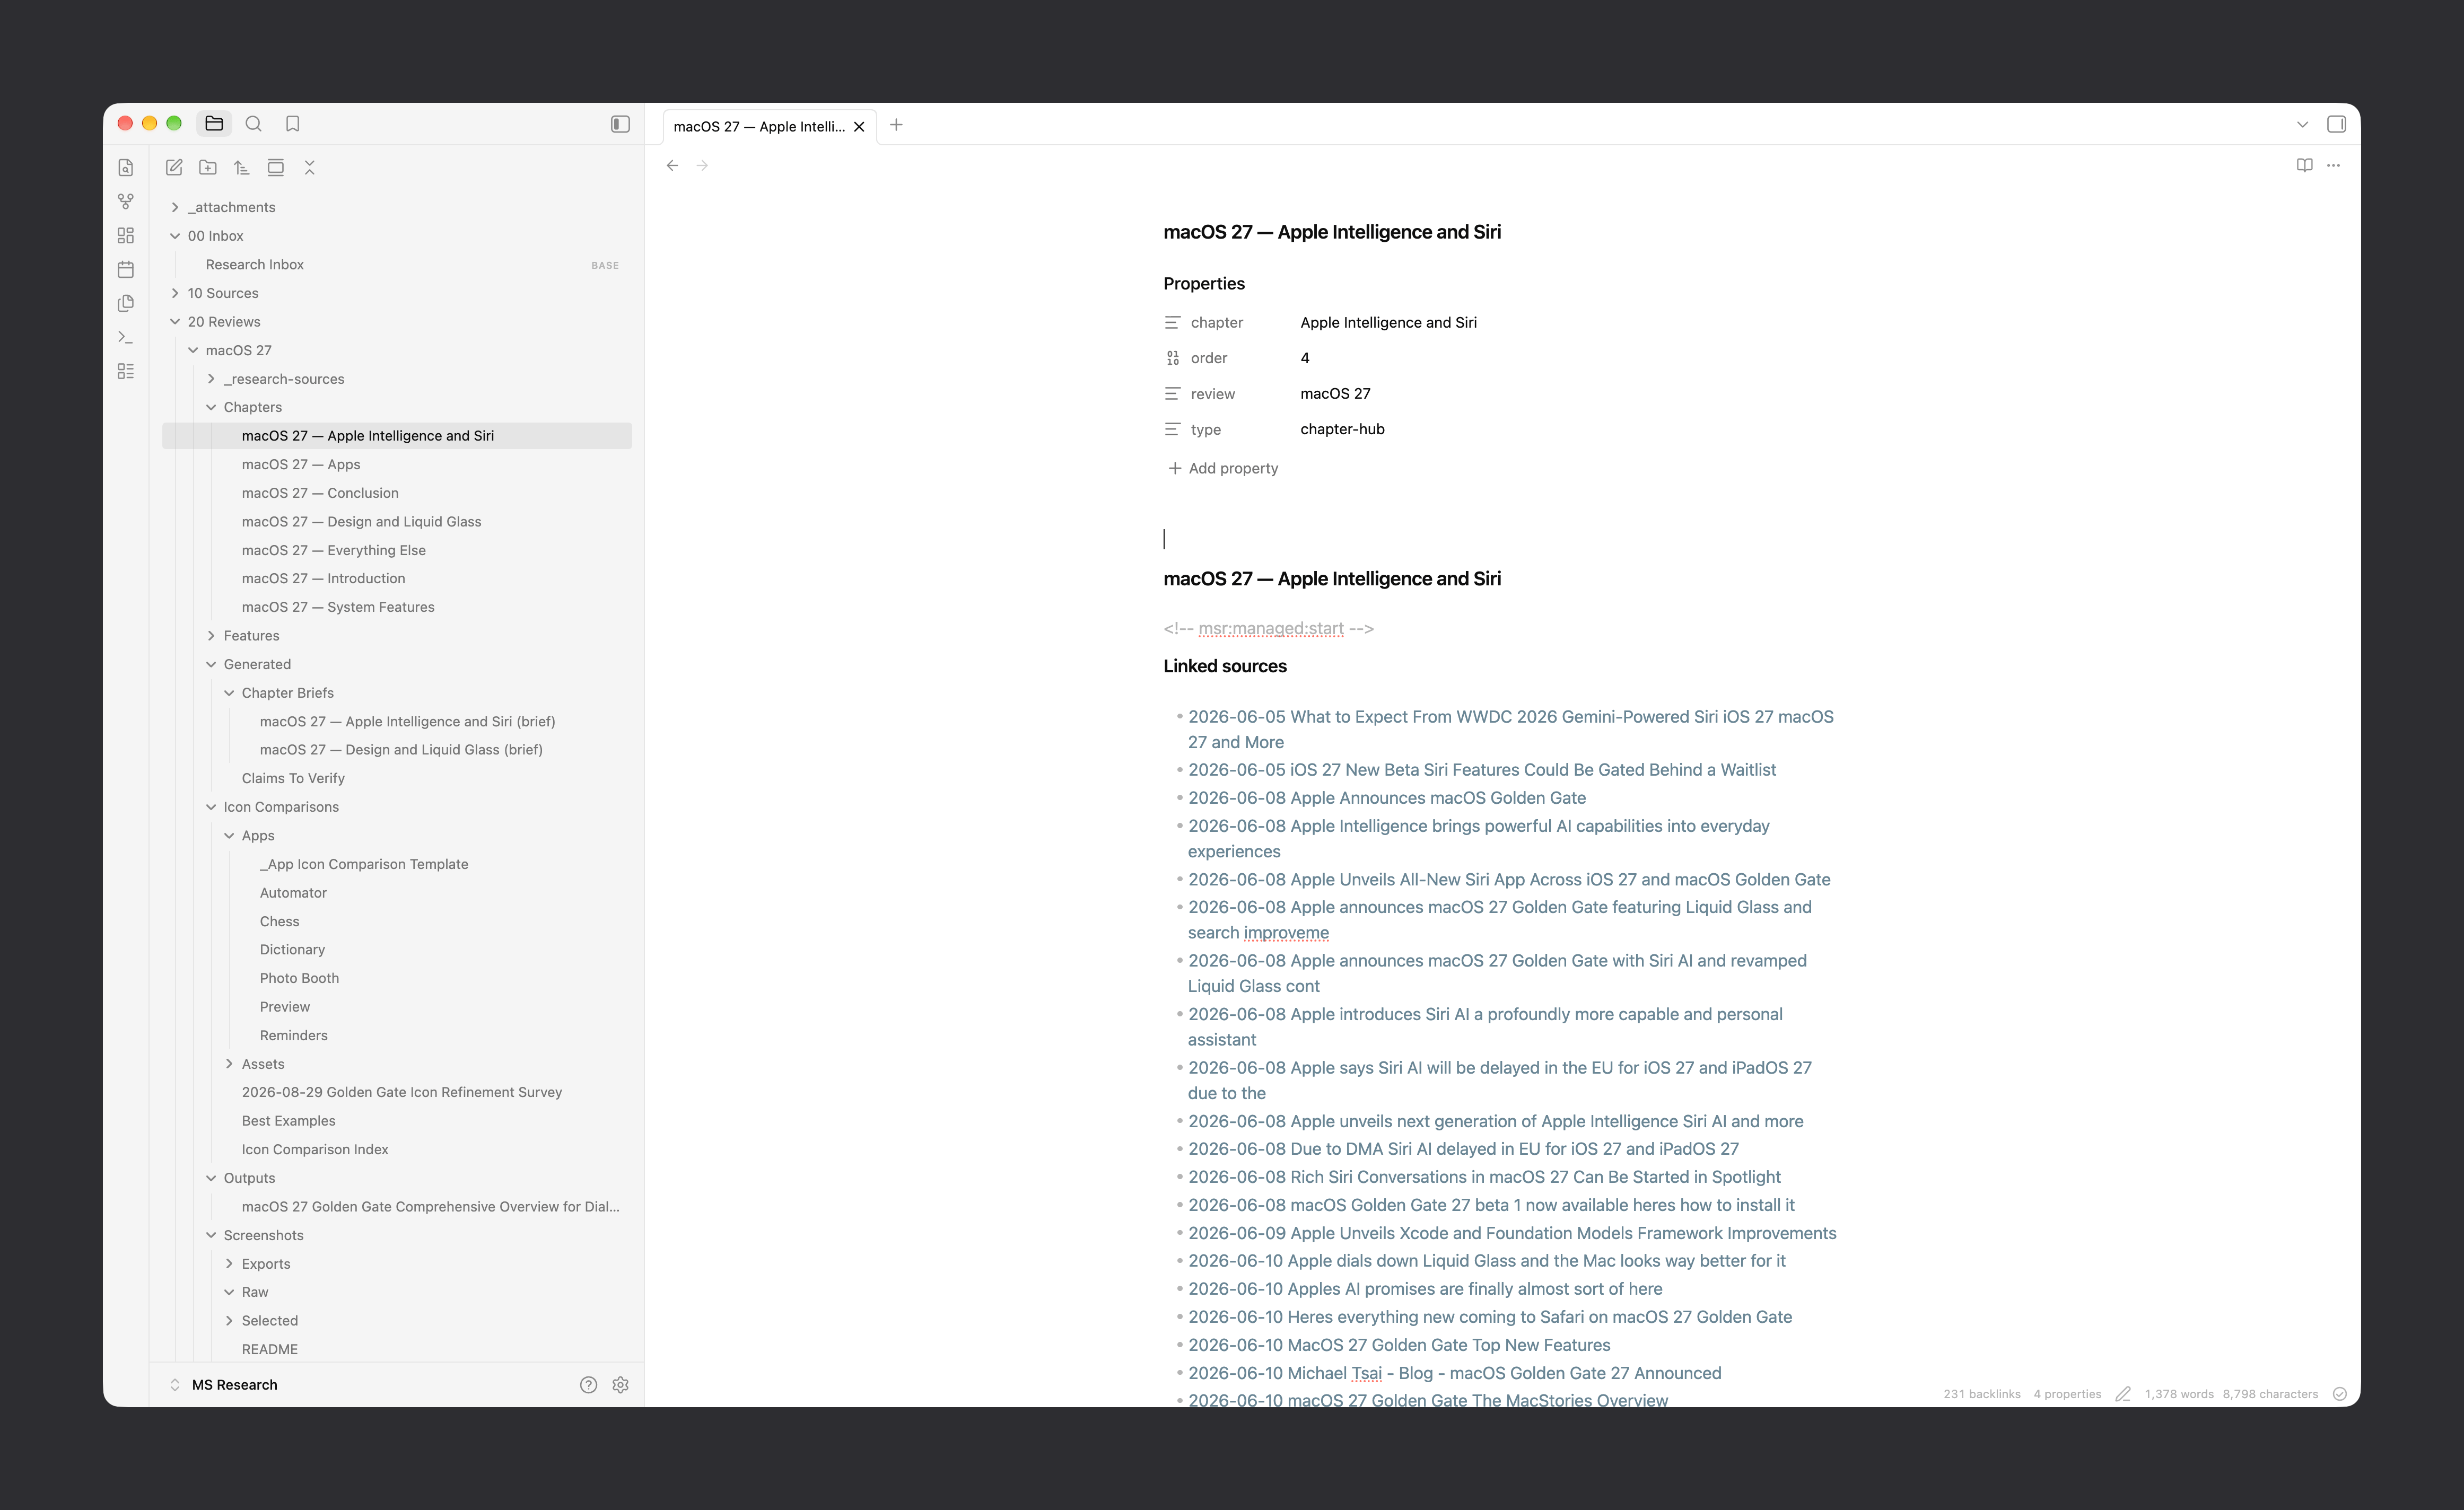Image resolution: width=2464 pixels, height=1510 pixels.
Task: Toggle the left sidebar visibility
Action: 620,124
